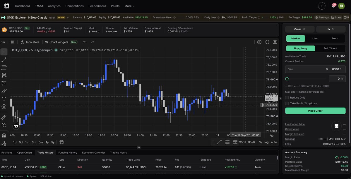Screen dimensions: 351x179
Task: Open chart settings hexagon icon in toolbar
Action: click(x=259, y=42)
